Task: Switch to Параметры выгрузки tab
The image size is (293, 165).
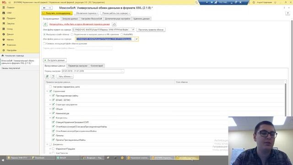Action: click(x=78, y=66)
